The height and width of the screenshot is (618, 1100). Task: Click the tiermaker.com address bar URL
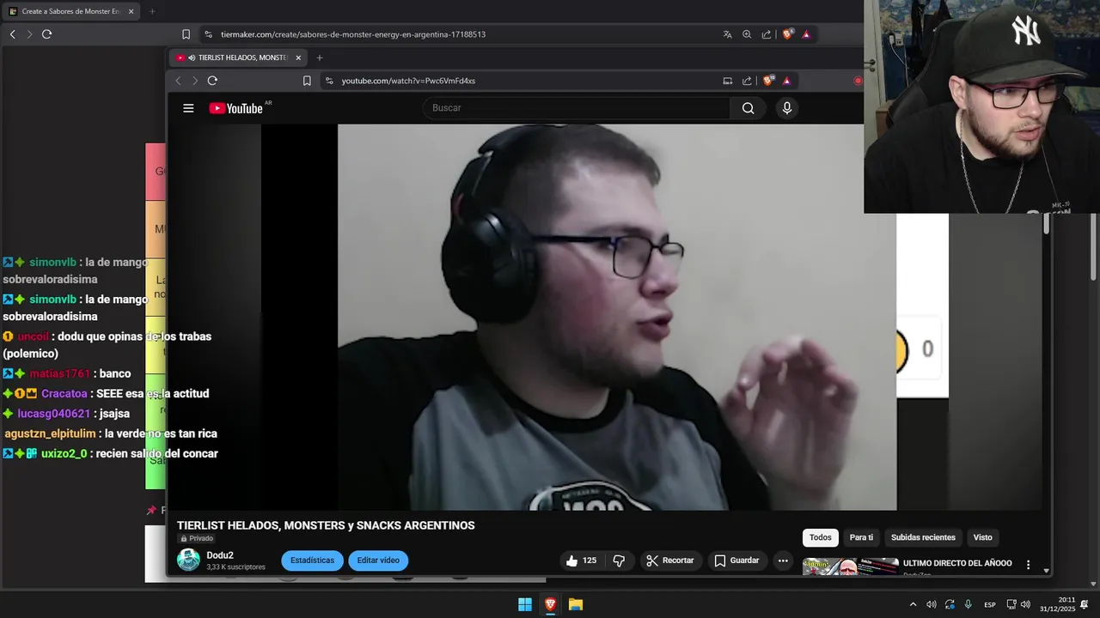(353, 34)
